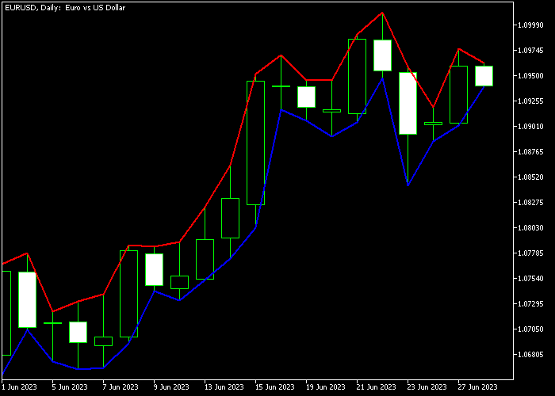The width and height of the screenshot is (555, 396).
Task: Click the 21 Jun 2023 date label
Action: pos(376,387)
